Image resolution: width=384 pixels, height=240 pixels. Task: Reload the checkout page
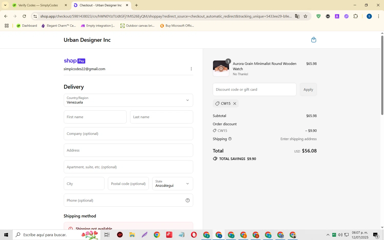point(24,16)
